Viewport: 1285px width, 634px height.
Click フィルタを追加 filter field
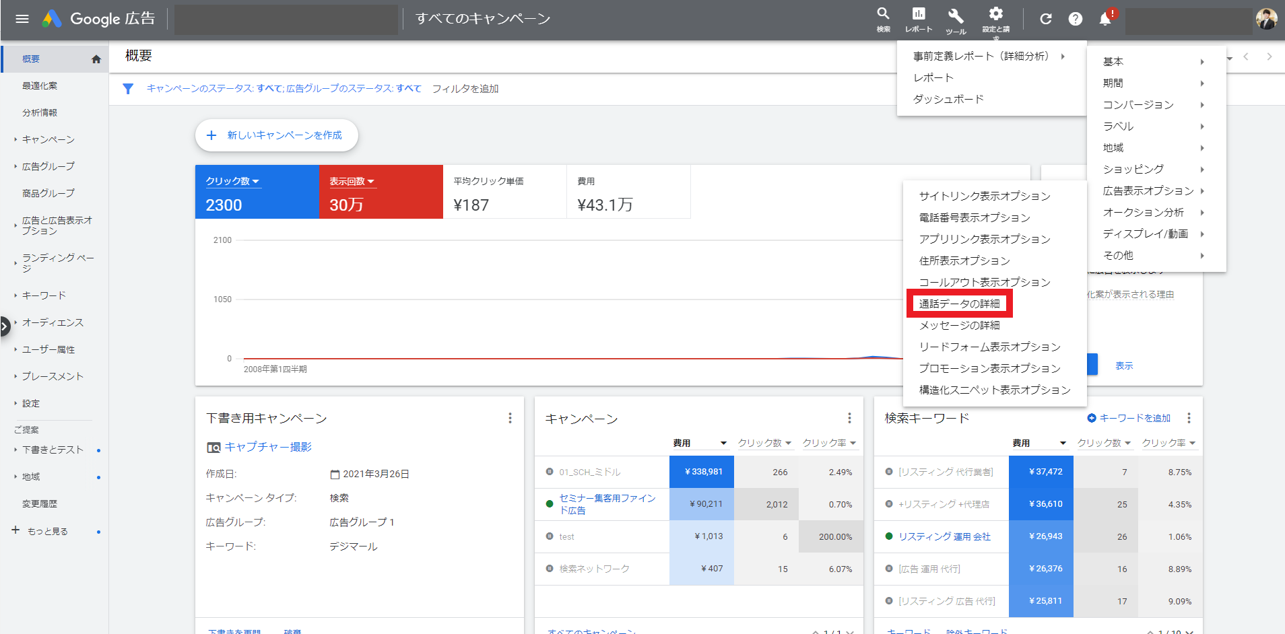(465, 89)
